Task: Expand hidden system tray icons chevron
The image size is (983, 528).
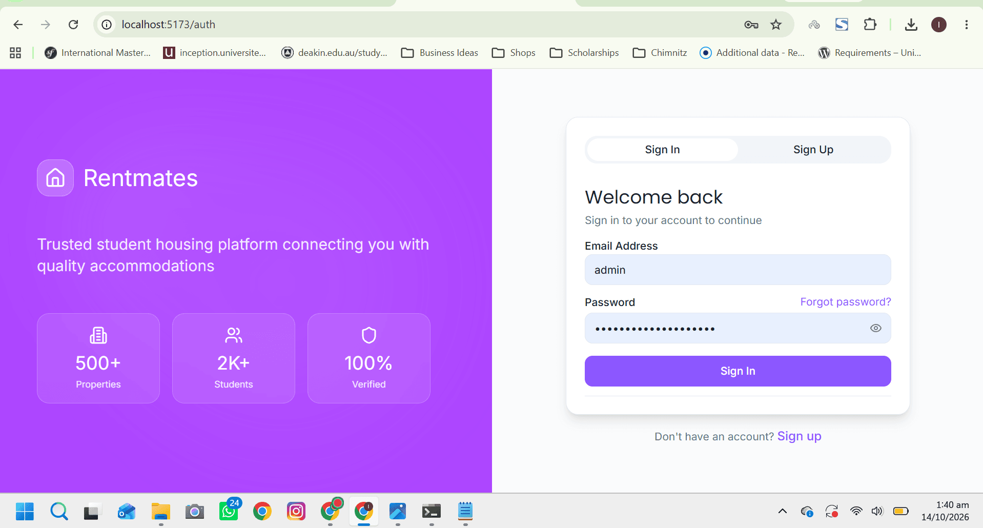Action: point(783,511)
